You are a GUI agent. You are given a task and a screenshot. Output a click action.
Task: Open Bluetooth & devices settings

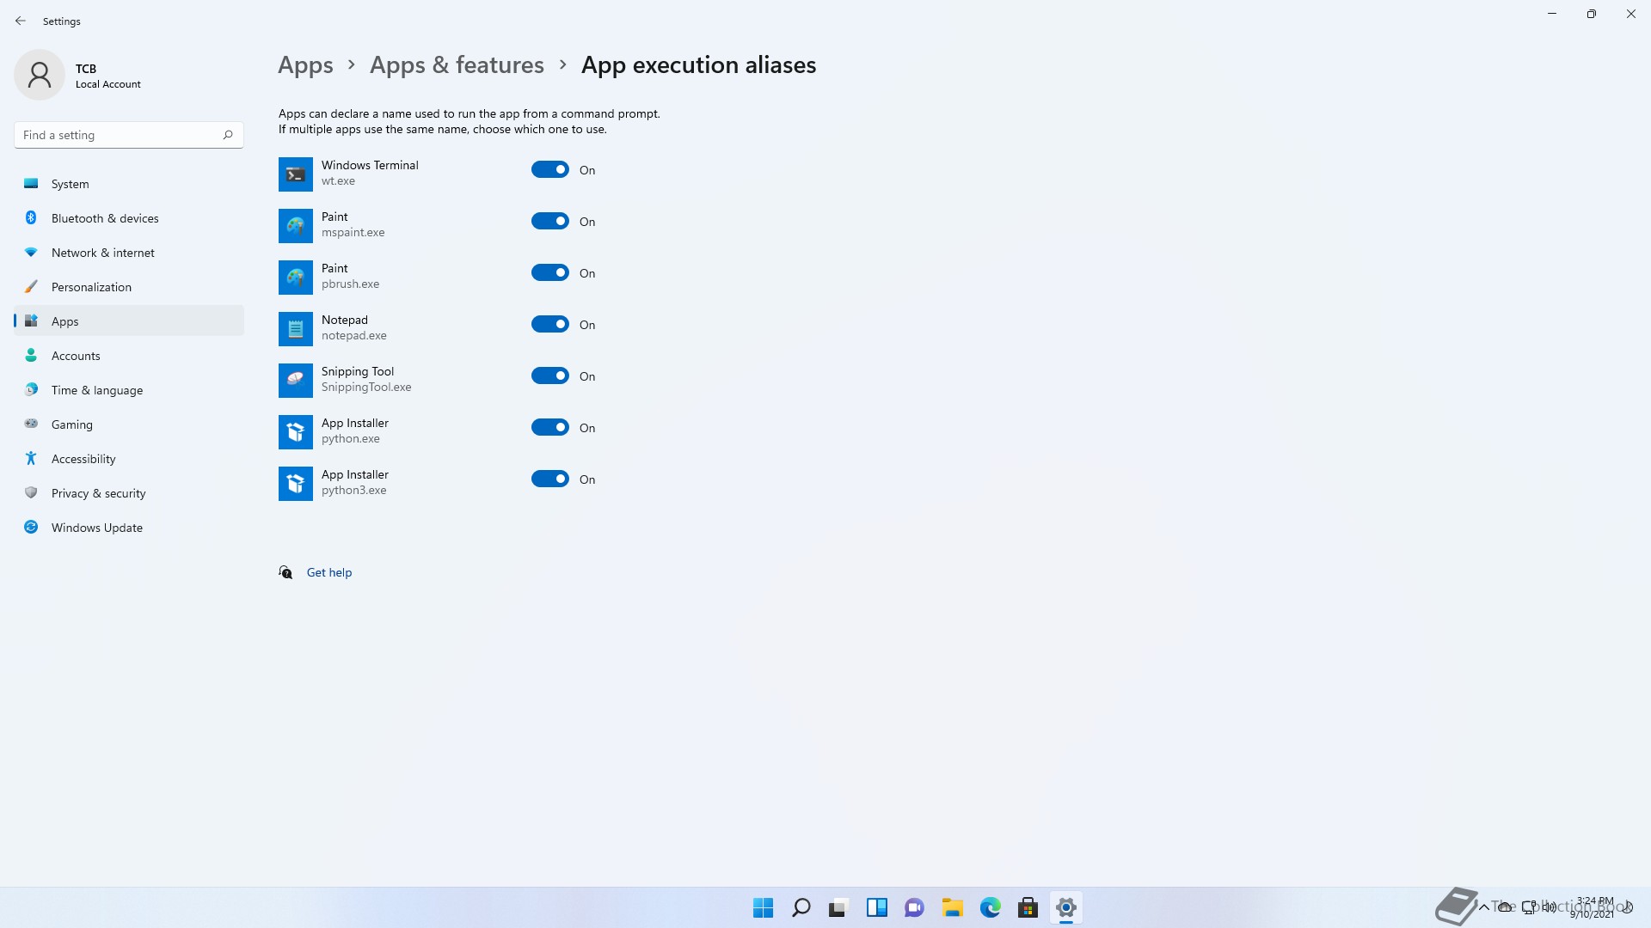click(x=129, y=218)
